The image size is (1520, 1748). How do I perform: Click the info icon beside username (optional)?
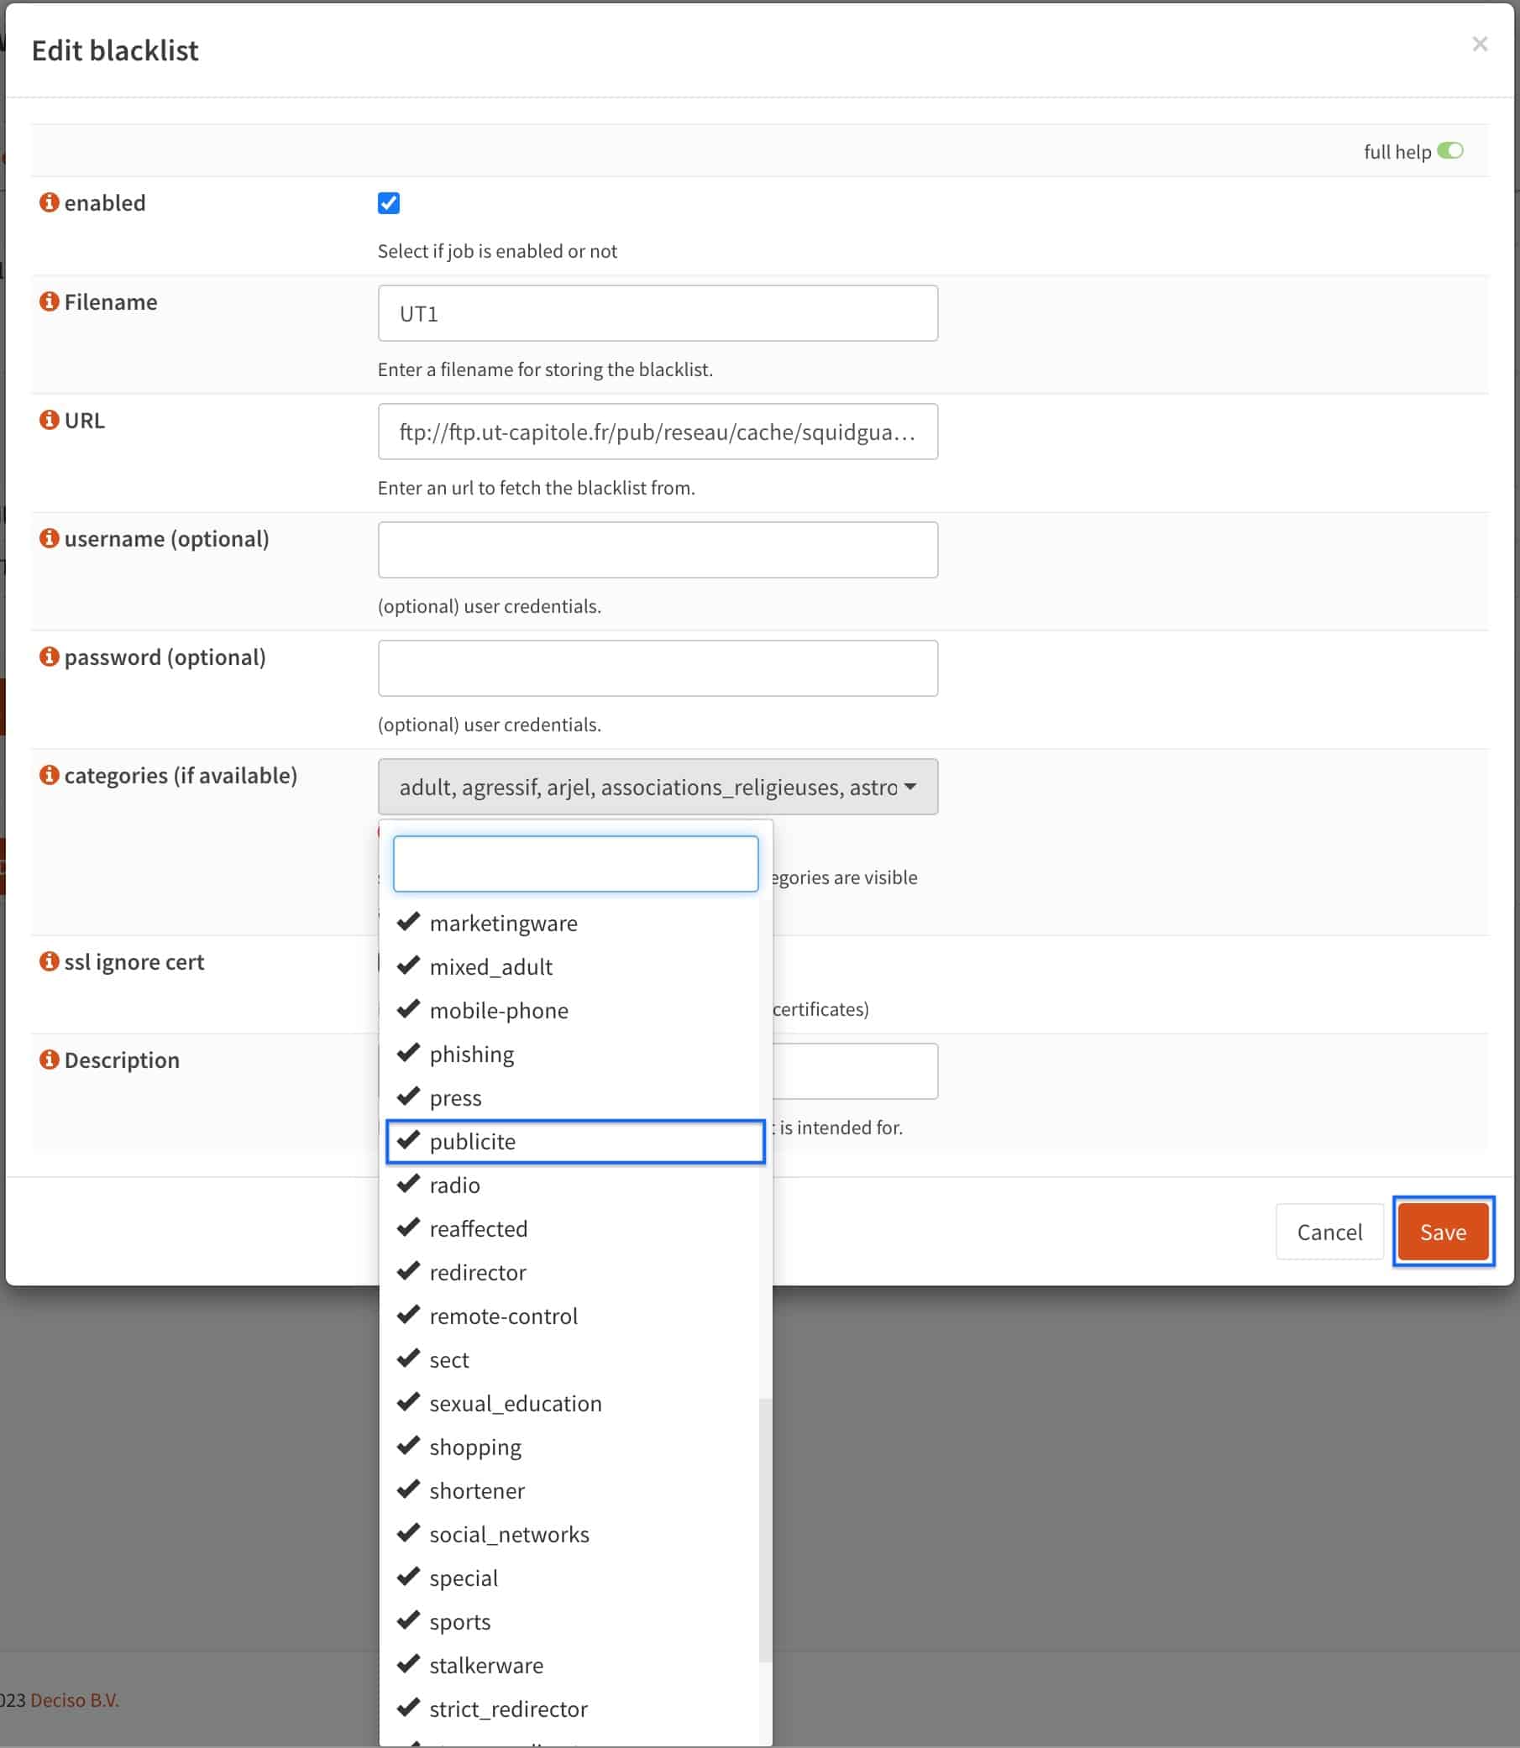coord(50,537)
